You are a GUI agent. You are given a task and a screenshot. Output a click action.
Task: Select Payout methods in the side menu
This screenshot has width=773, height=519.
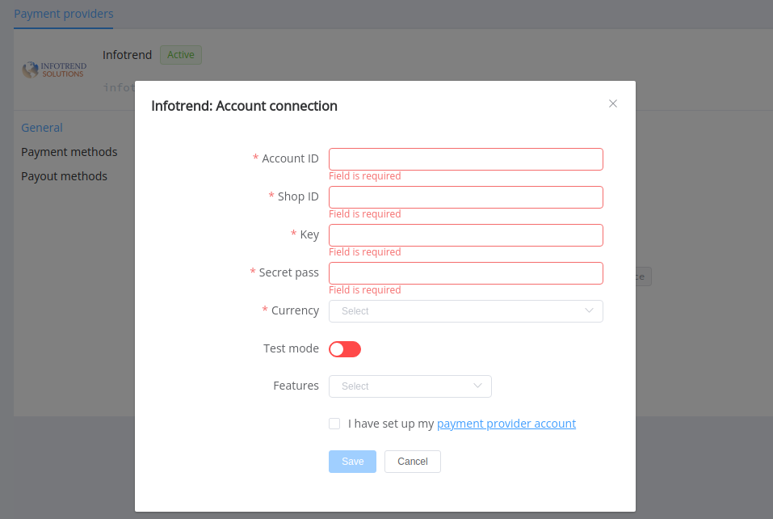(x=64, y=176)
